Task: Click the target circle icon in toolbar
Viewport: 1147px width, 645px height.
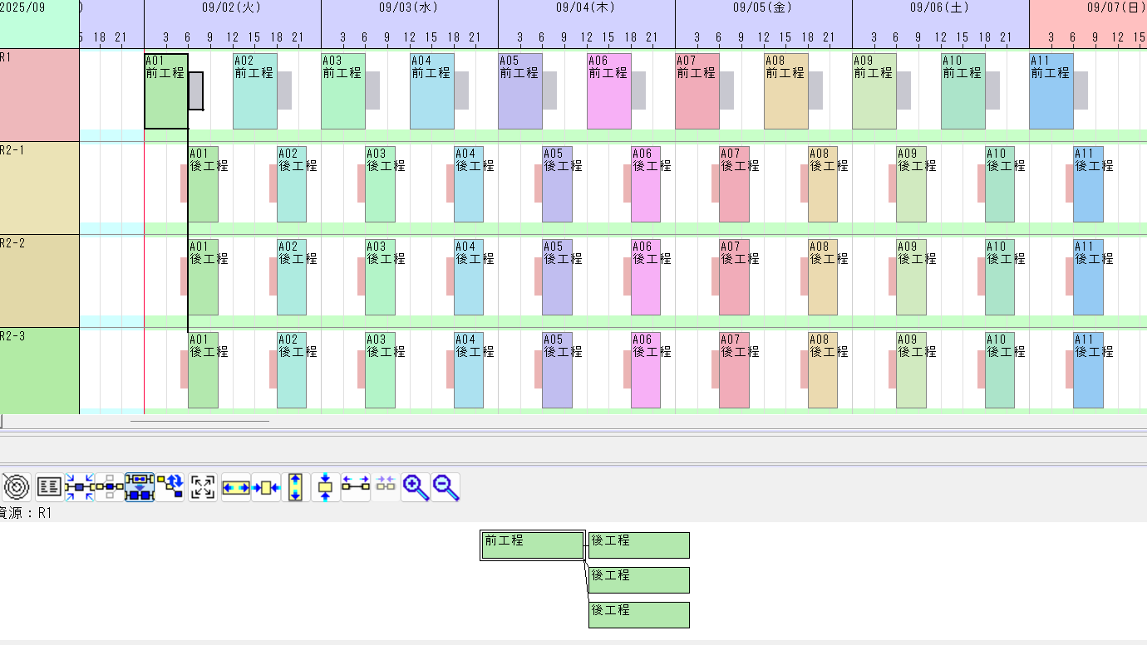Action: point(17,486)
